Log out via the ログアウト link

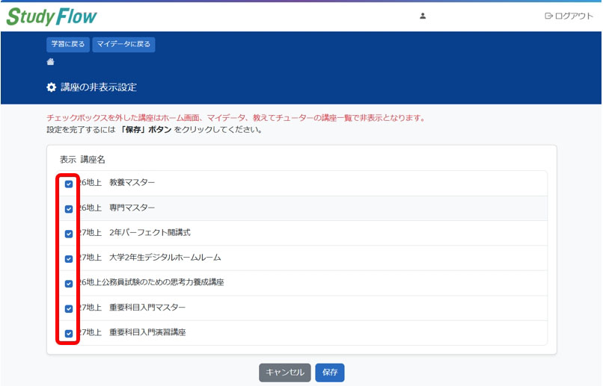569,16
